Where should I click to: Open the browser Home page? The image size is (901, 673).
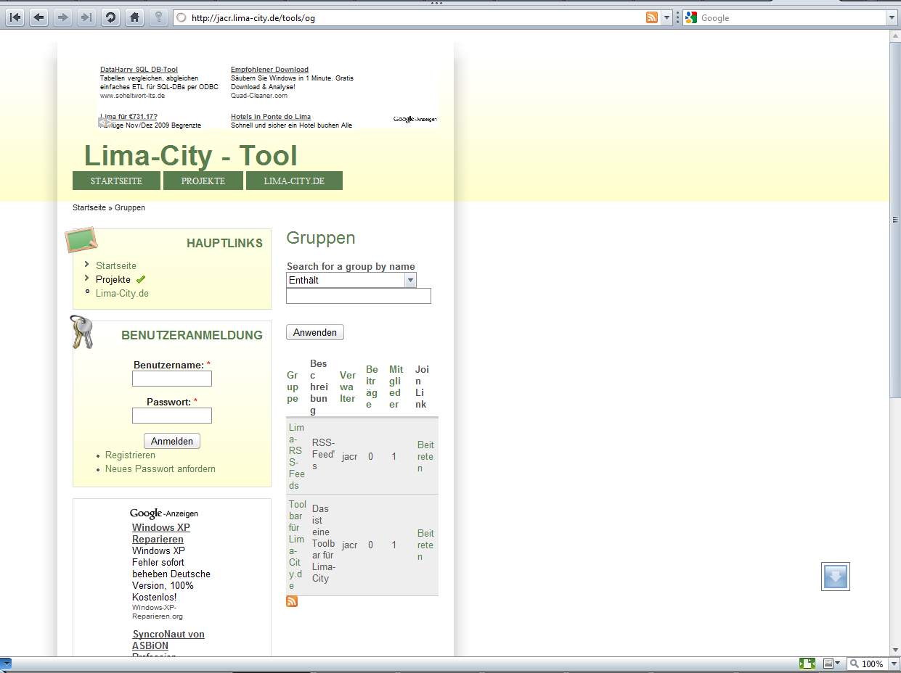tap(134, 17)
